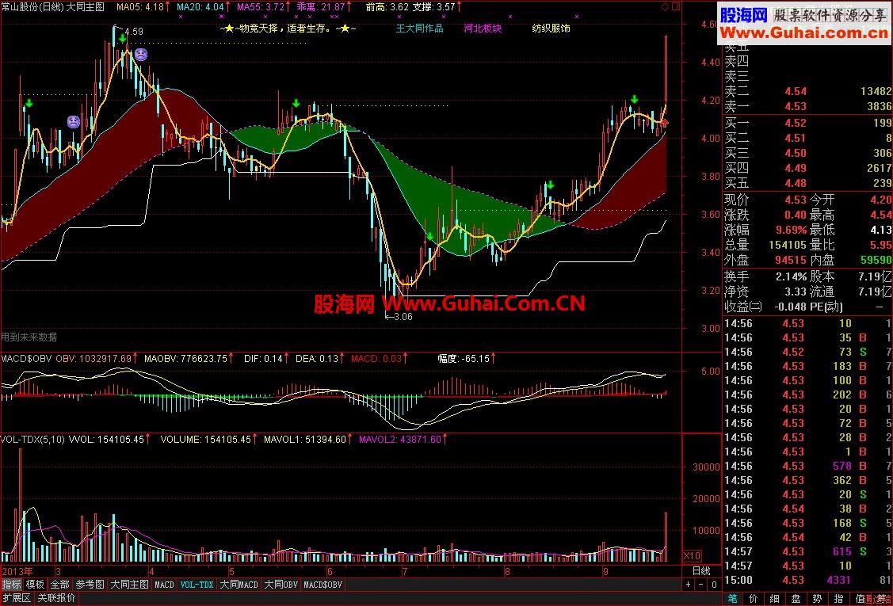The image size is (893, 606).
Task: Select the MACD$OBV indicator tab
Action: [x=323, y=585]
